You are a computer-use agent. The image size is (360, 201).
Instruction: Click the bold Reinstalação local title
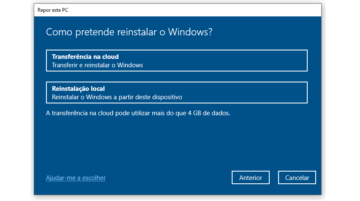78,89
